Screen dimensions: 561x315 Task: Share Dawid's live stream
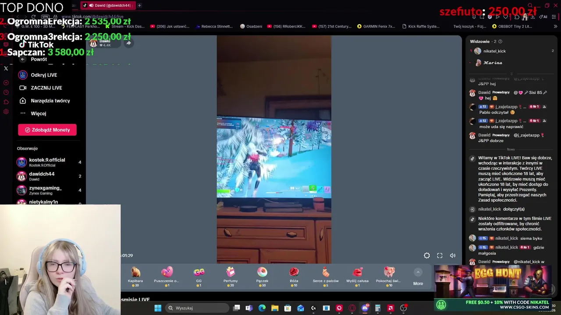[x=128, y=43]
